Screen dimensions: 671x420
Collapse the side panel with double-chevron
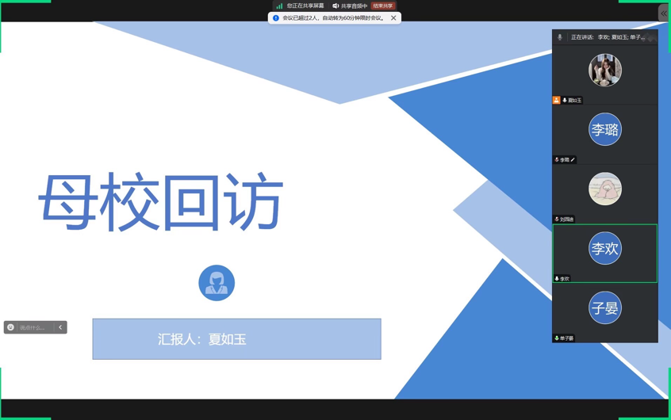click(x=663, y=13)
